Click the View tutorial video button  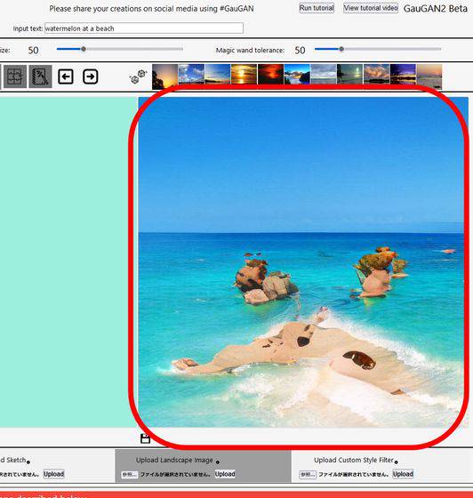tap(371, 8)
